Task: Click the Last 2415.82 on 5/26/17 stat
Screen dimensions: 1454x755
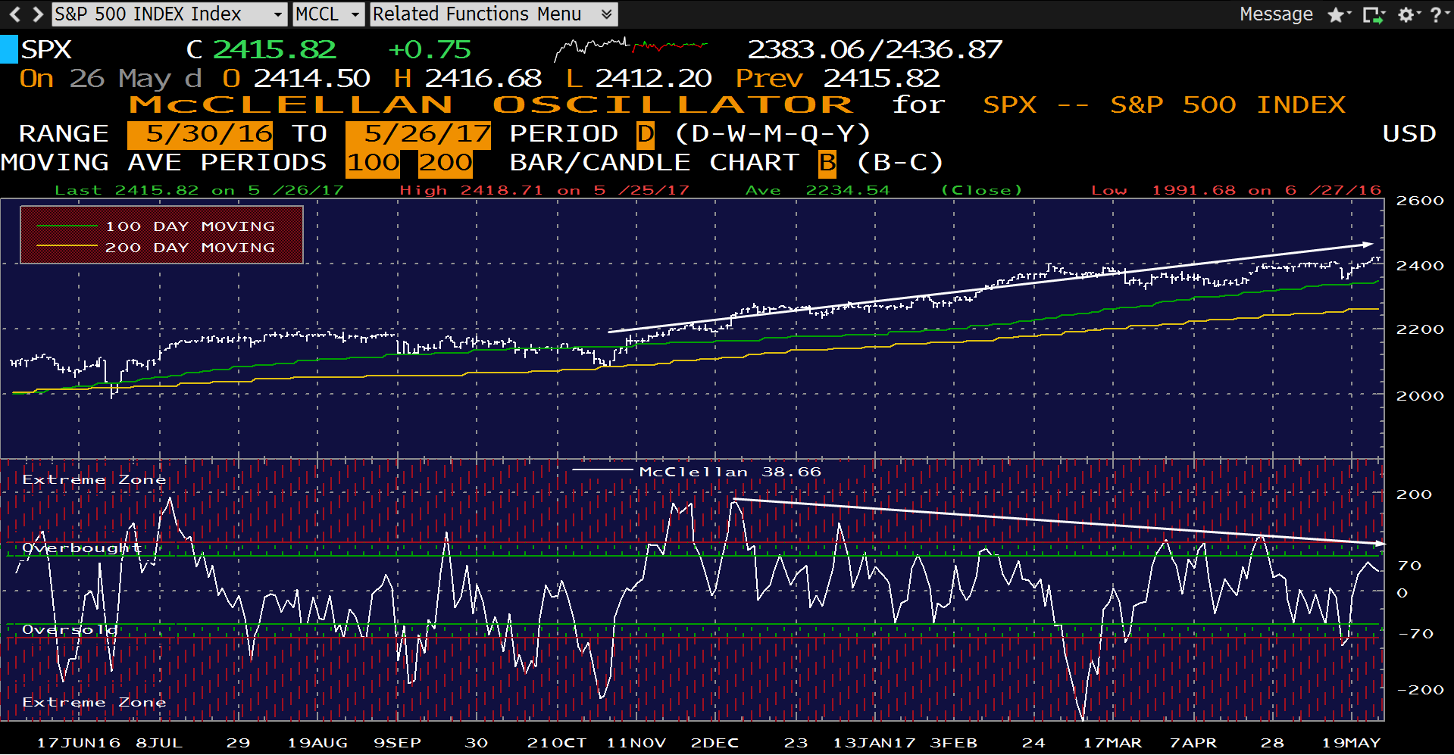Action: click(199, 190)
